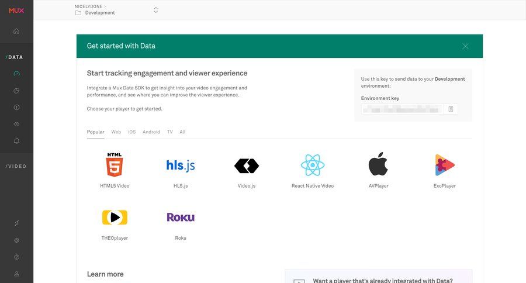Click 'Choose your player to get started.' text
The image size is (526, 283).
point(124,109)
